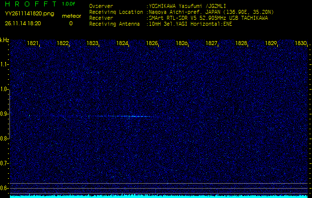Click the cyan signal level strip at bottom
The height and width of the screenshot is (198, 312).
coord(156,196)
